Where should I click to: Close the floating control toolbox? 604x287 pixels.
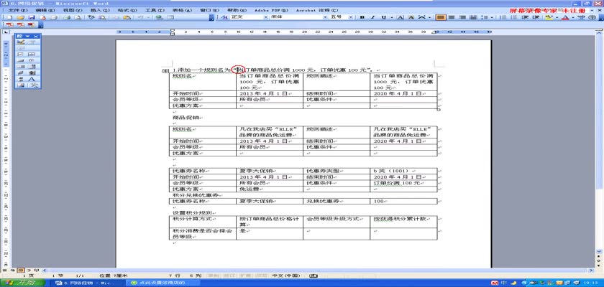click(x=36, y=36)
